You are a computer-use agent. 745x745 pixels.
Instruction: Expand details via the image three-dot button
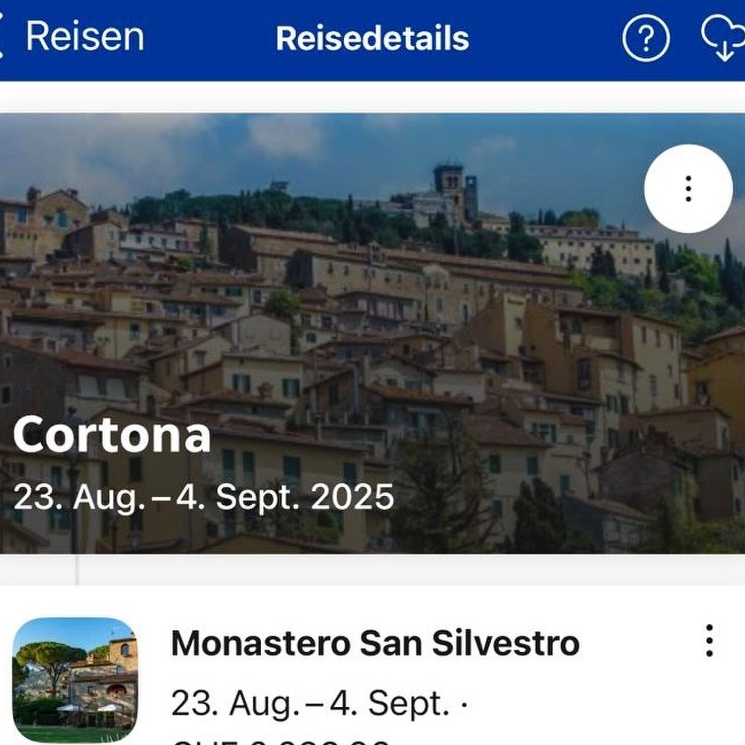tap(687, 189)
